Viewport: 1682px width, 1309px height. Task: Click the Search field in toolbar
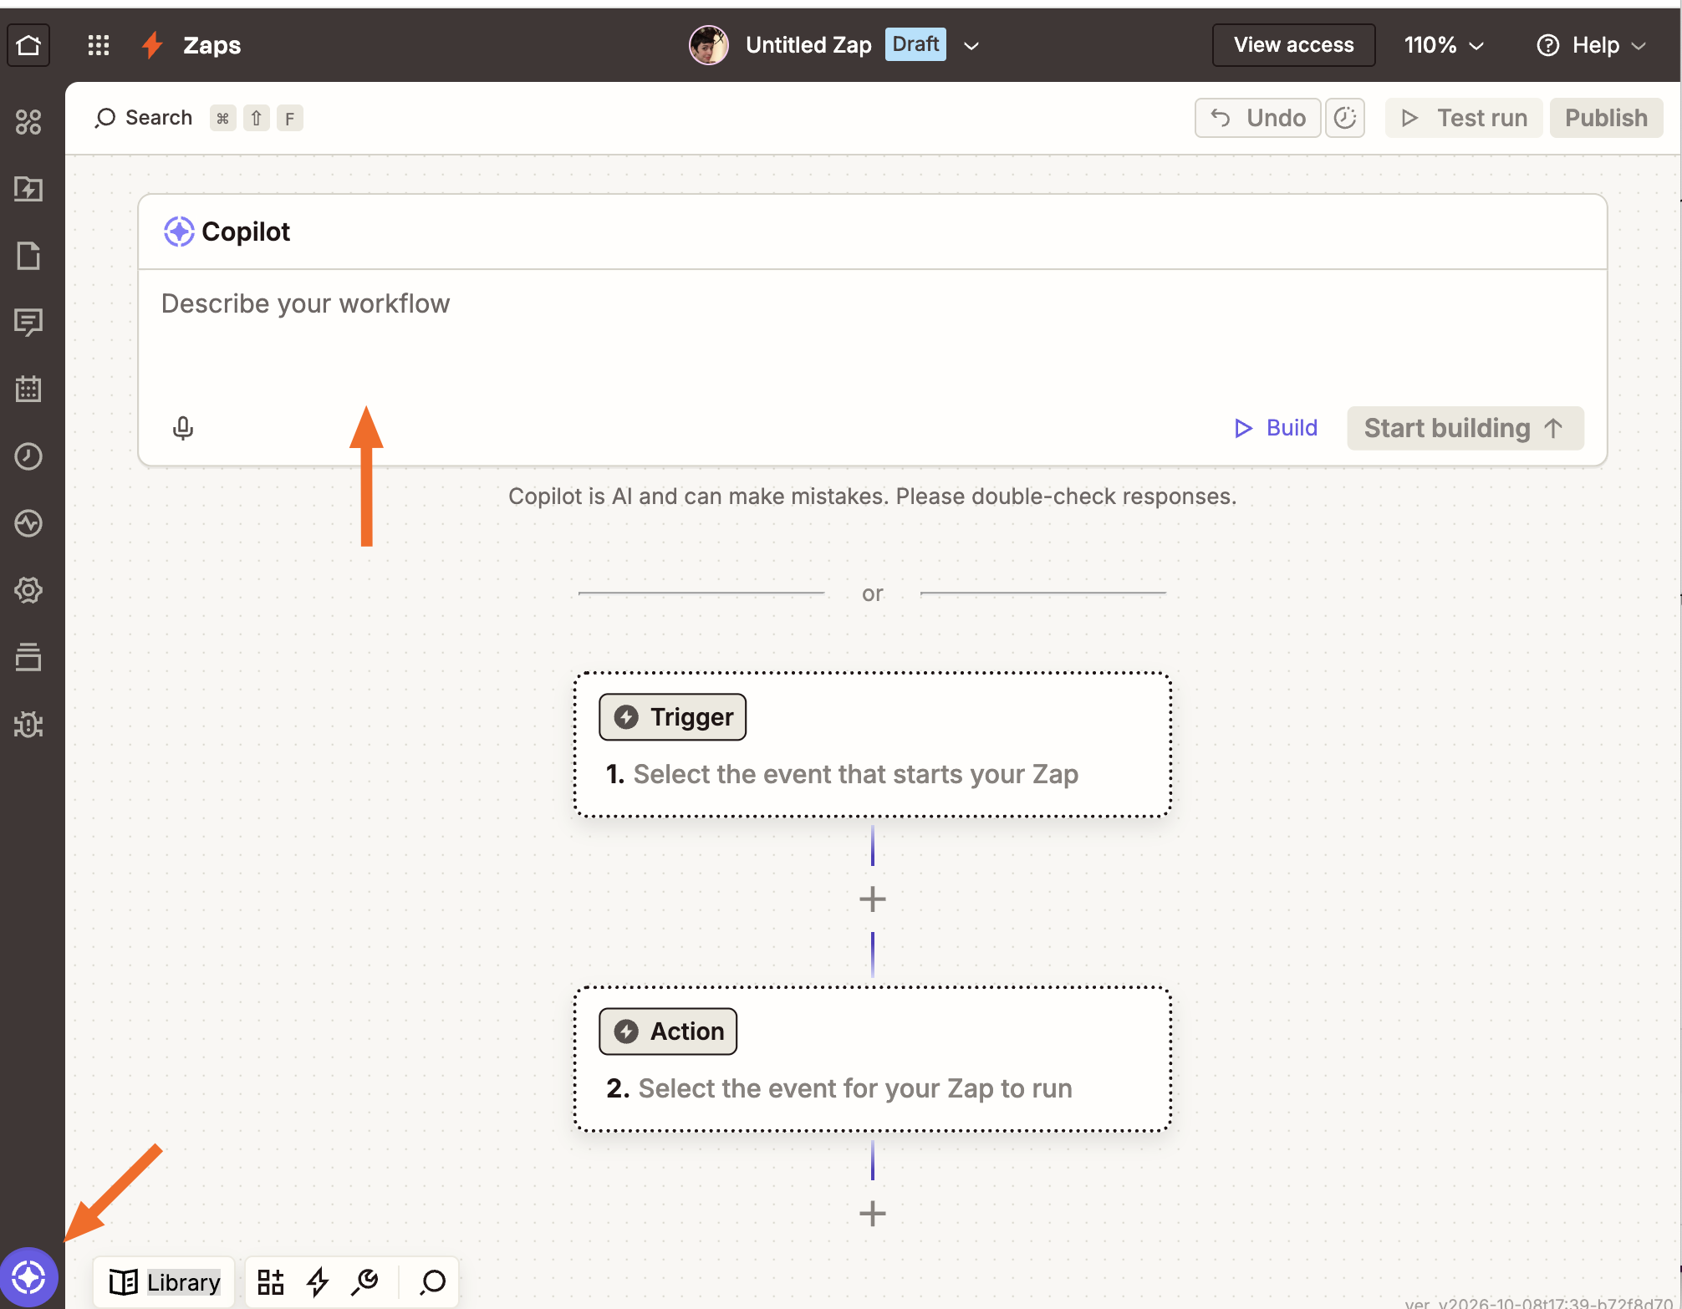pyautogui.click(x=198, y=118)
